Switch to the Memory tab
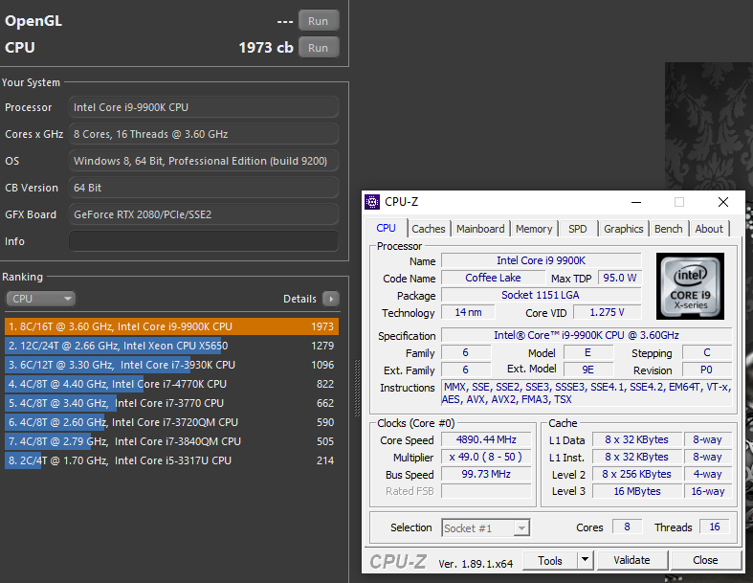Viewport: 753px width, 583px height. [534, 229]
